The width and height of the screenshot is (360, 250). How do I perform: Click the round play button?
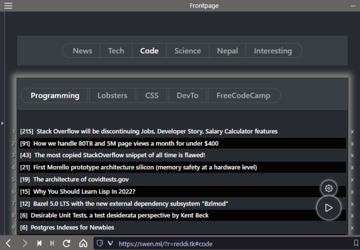coord(328,208)
